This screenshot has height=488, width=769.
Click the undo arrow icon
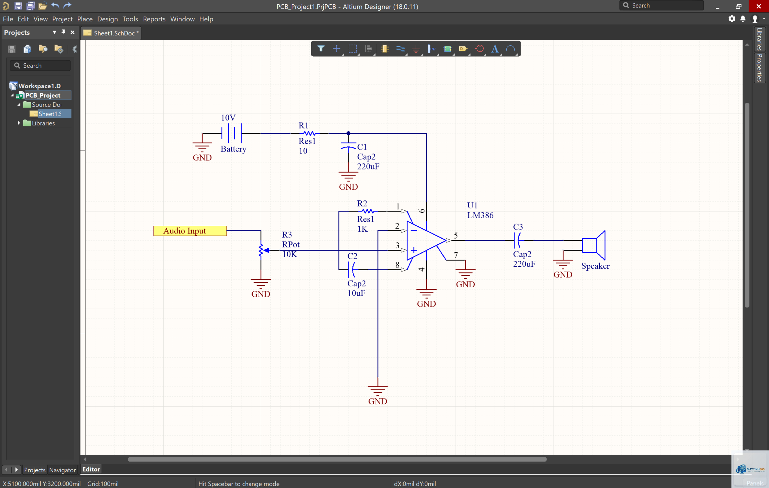click(x=55, y=5)
